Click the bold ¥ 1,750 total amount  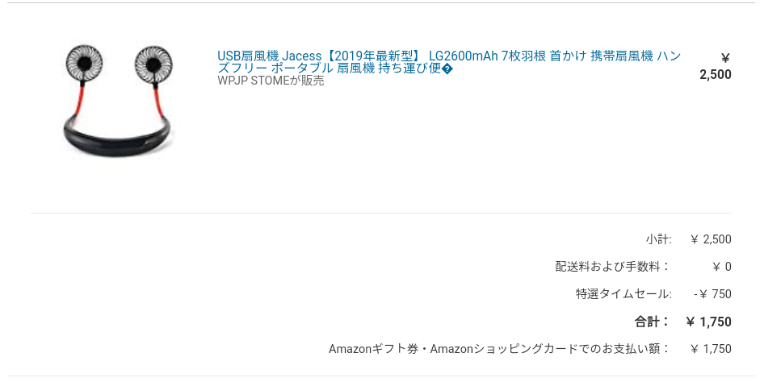708,322
